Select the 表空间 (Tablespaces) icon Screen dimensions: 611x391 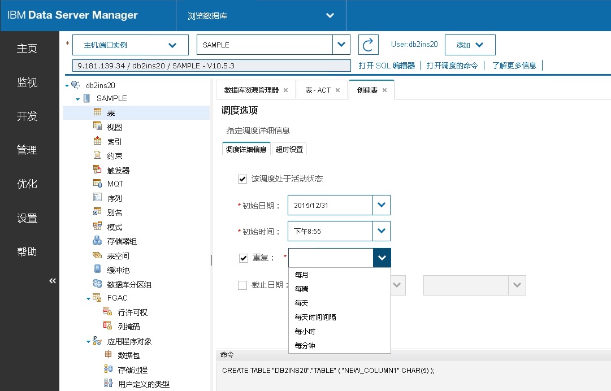pos(97,255)
